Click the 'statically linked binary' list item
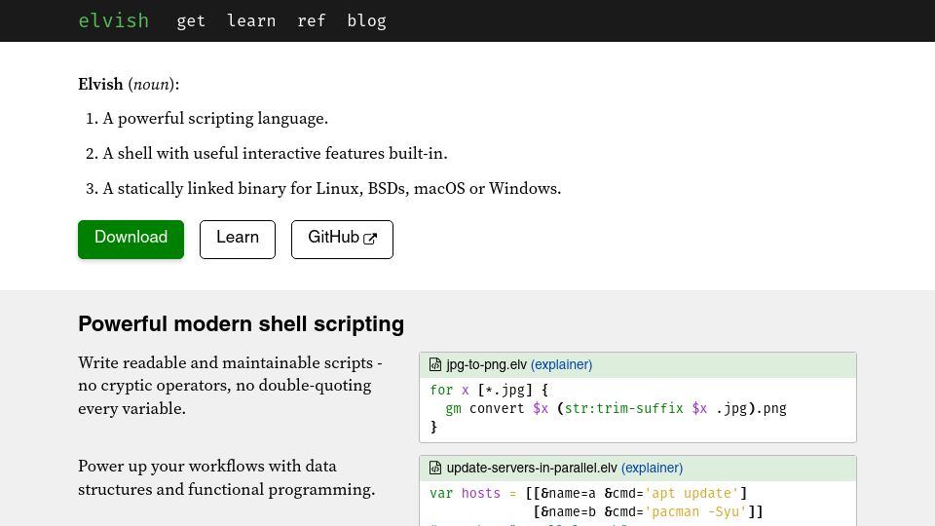Image resolution: width=935 pixels, height=526 pixels. [332, 188]
